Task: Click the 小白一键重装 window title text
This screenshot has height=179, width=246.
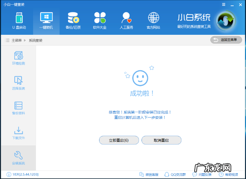Action: coord(14,4)
